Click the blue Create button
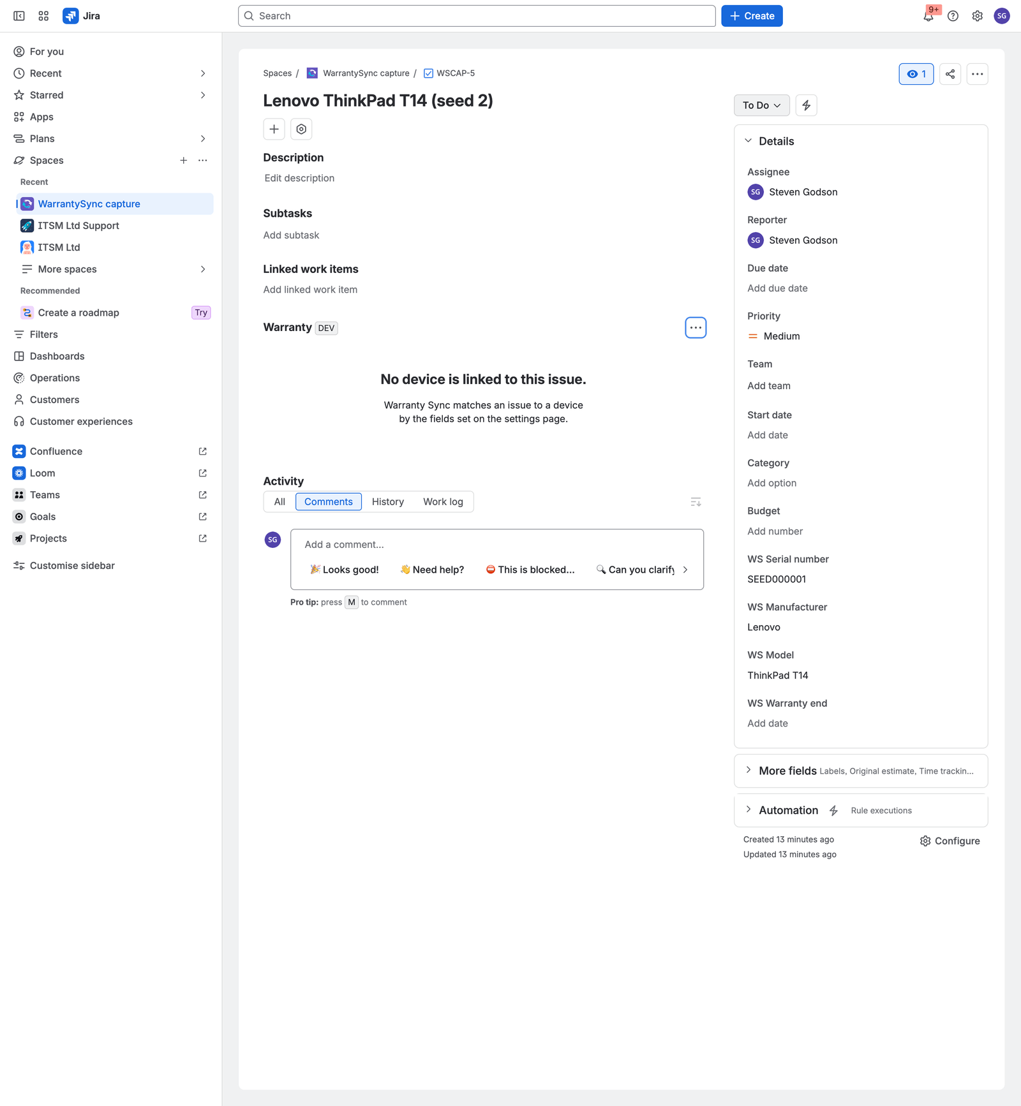The height and width of the screenshot is (1106, 1021). [x=752, y=16]
